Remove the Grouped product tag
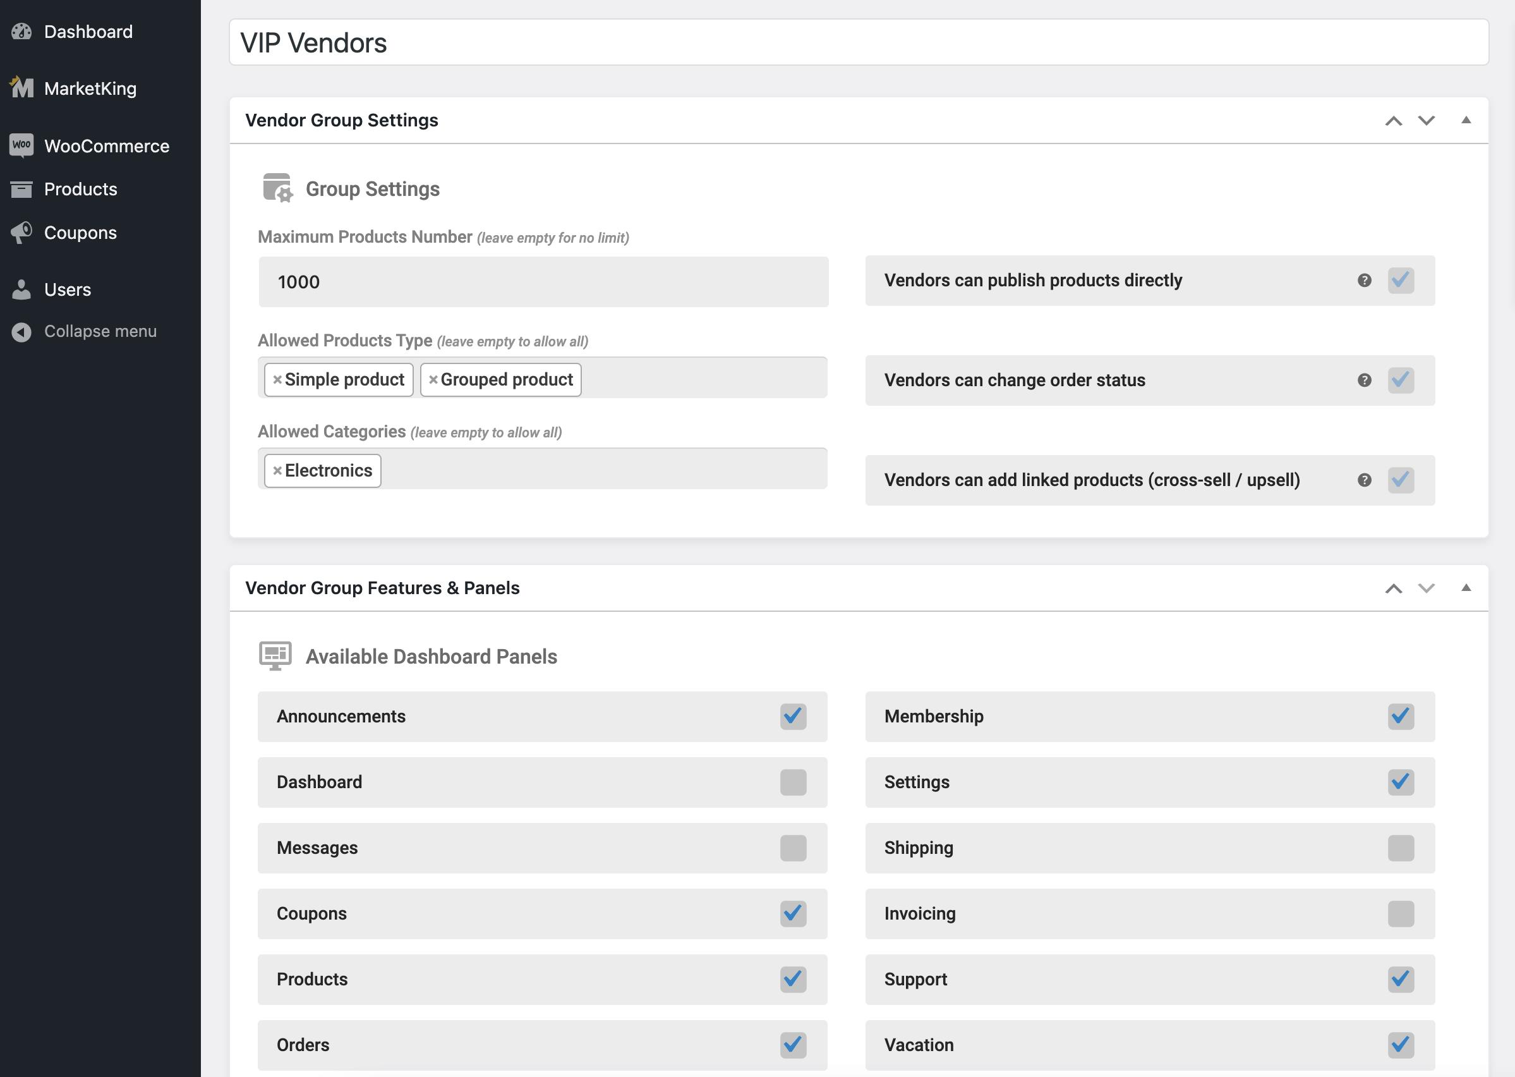Screen dimensions: 1515x1077 [433, 379]
